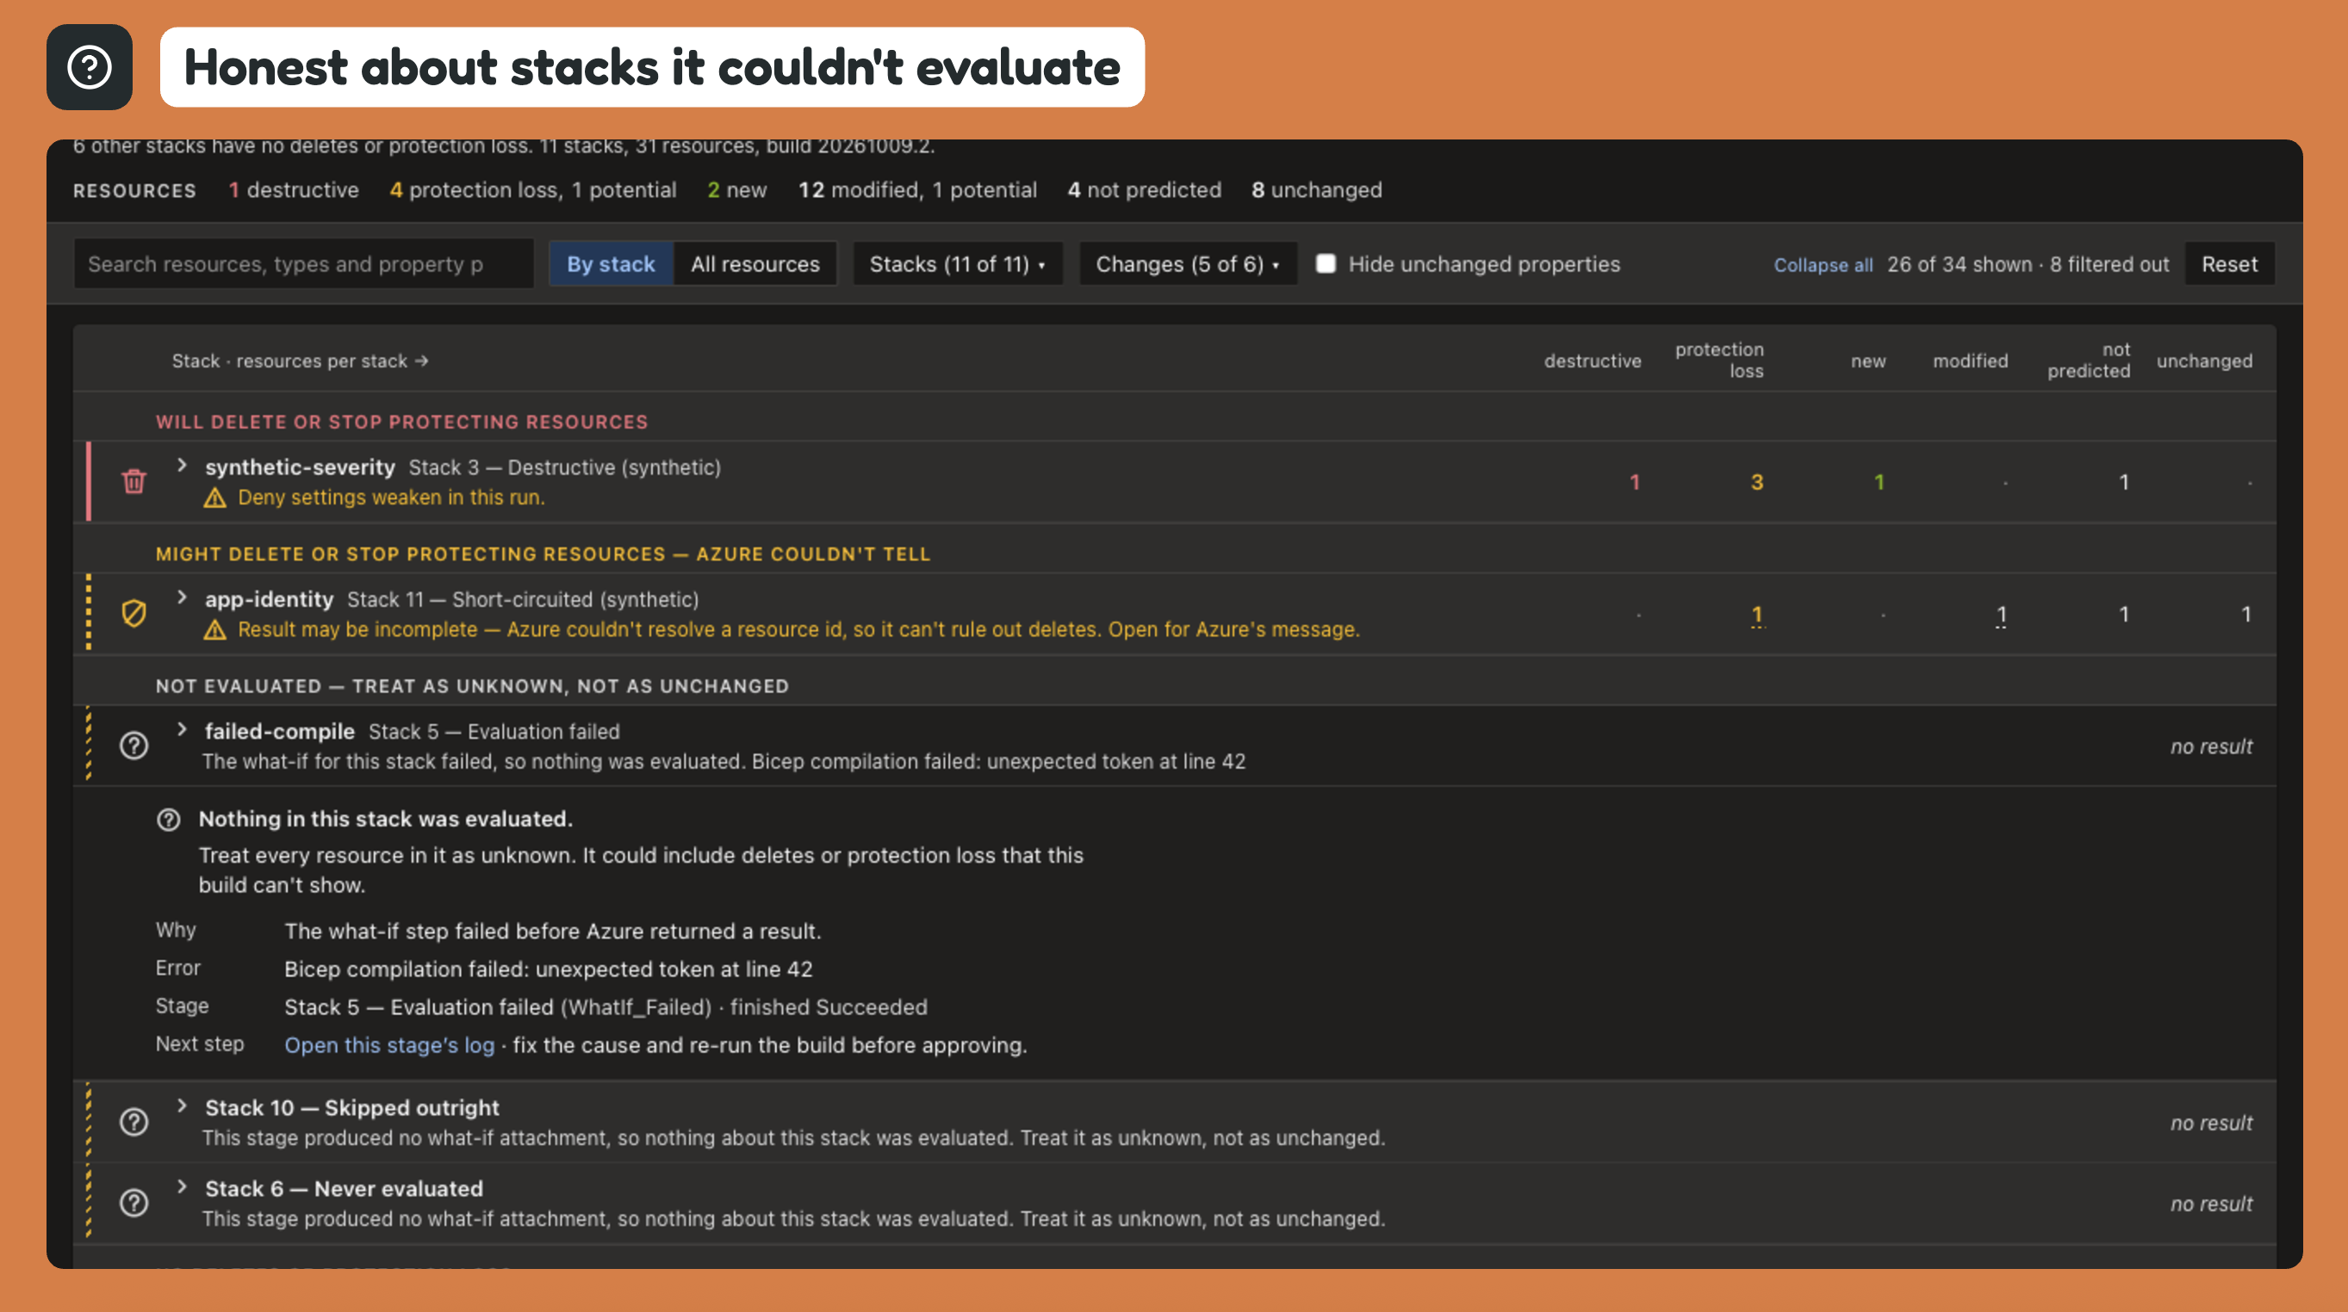This screenshot has width=2348, height=1312.
Task: Open the Stacks (11 of 11) dropdown
Action: pyautogui.click(x=958, y=264)
